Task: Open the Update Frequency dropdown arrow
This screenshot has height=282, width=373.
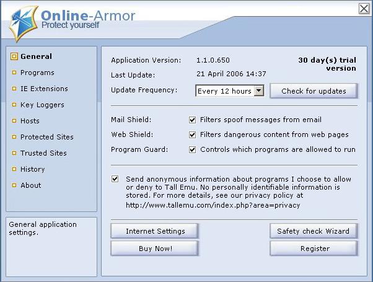Action: 259,90
